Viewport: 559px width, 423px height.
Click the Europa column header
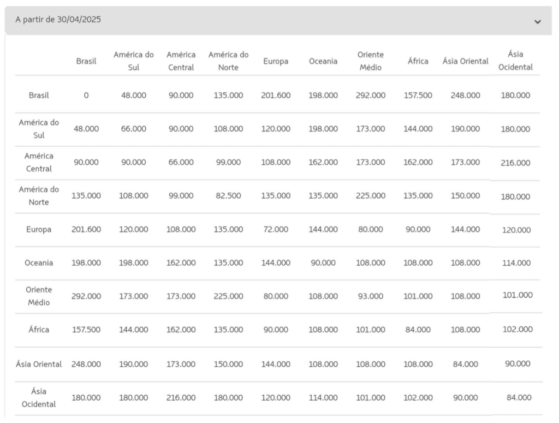pyautogui.click(x=275, y=62)
